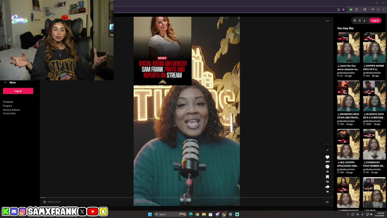The image size is (387, 218).
Task: Open the RAPPER 6IX9INE SAYS HE'S A video
Action: [374, 48]
